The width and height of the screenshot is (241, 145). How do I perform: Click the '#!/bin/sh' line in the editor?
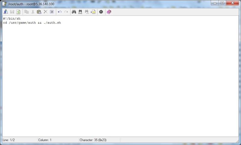tap(12, 19)
